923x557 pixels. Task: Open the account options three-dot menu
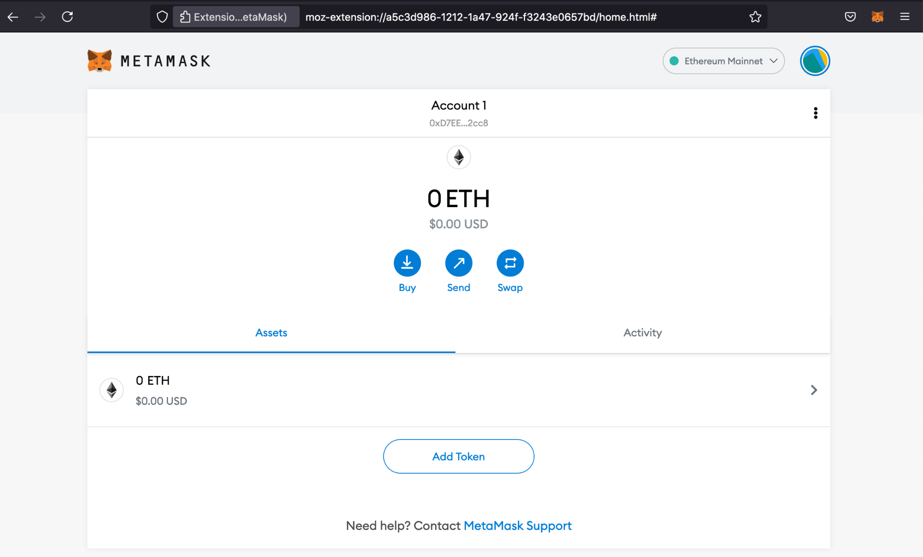click(815, 113)
